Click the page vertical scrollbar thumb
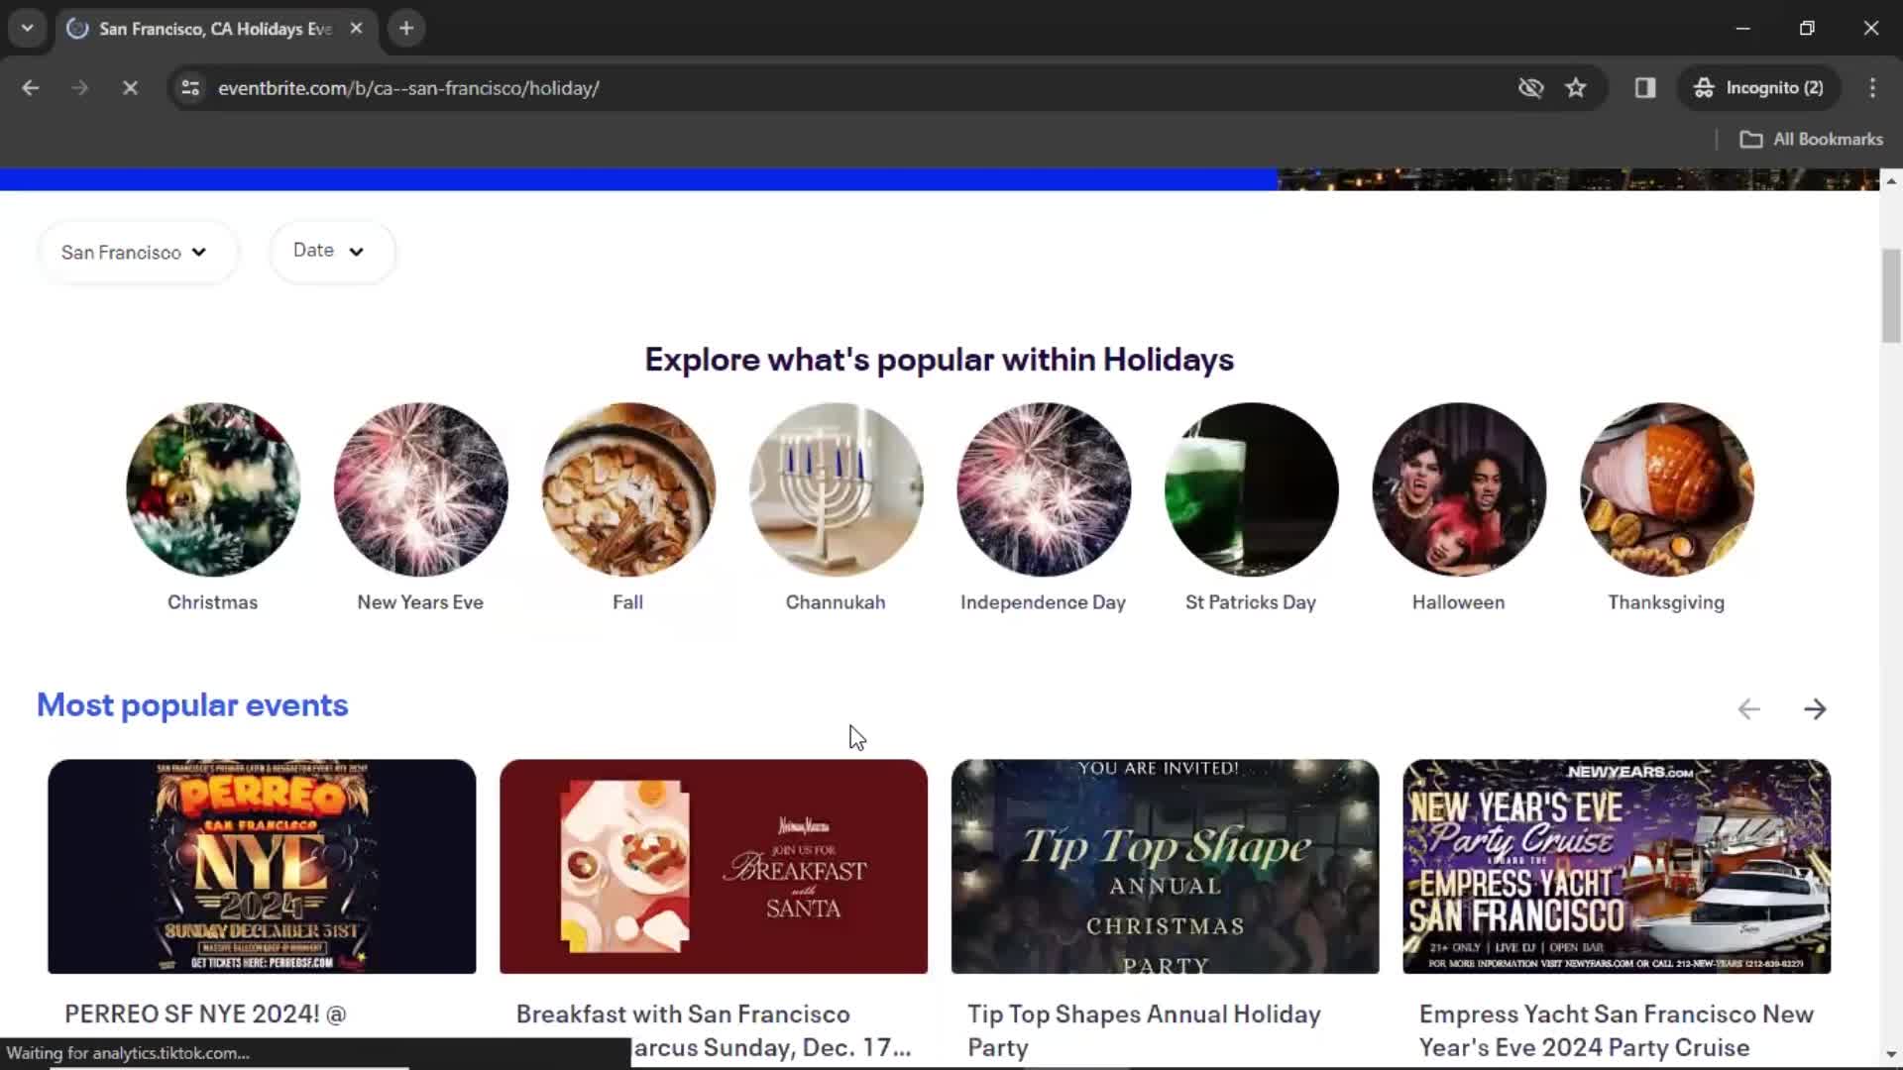This screenshot has width=1903, height=1070. point(1891,296)
